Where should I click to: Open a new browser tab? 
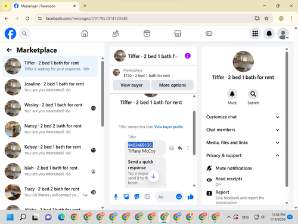point(85,6)
